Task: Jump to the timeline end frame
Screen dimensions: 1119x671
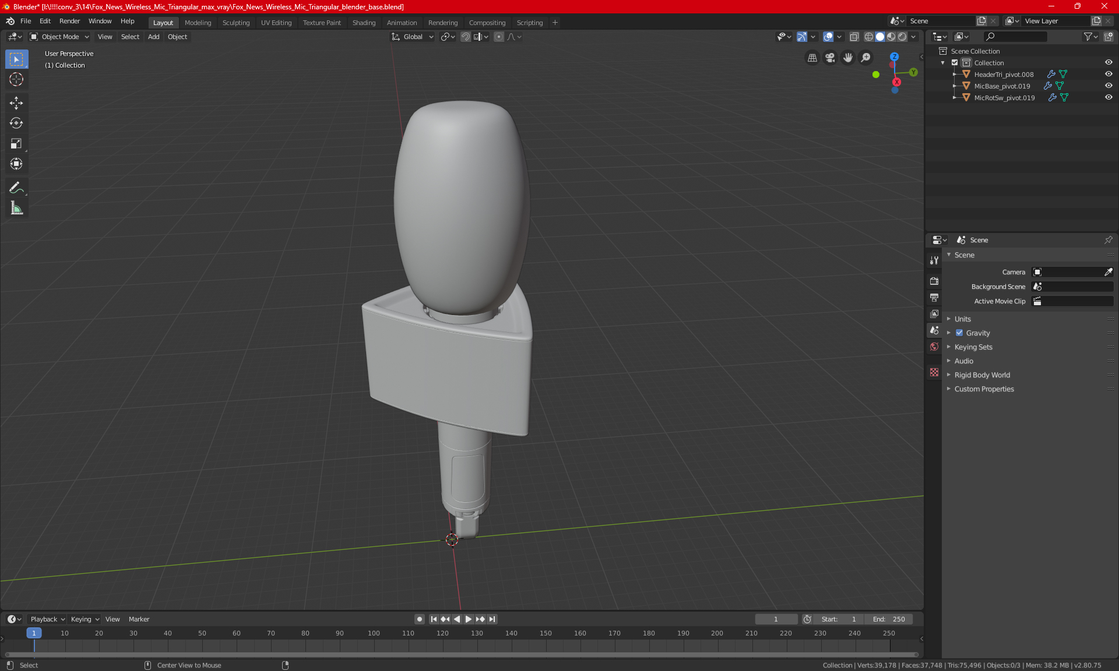Action: tap(492, 619)
